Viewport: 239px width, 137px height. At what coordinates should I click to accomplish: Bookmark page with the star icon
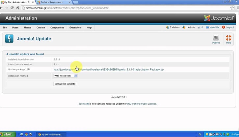point(232,8)
